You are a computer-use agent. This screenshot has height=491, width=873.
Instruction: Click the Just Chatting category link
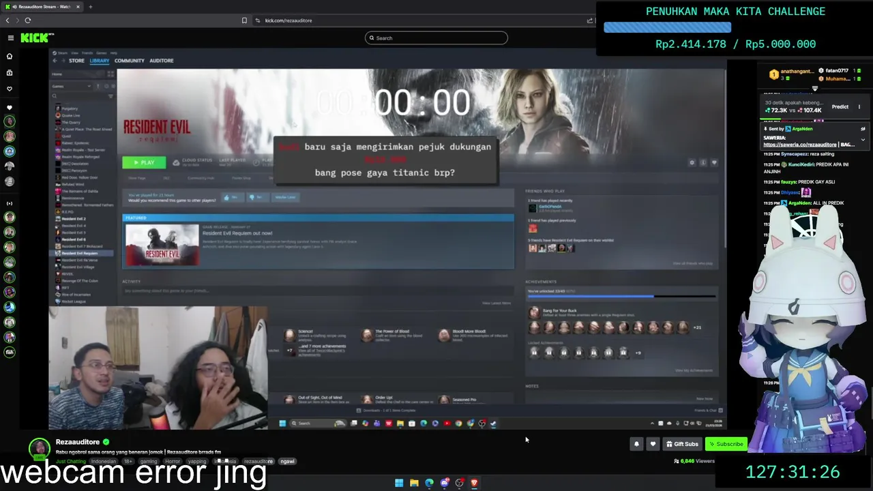[71, 462]
